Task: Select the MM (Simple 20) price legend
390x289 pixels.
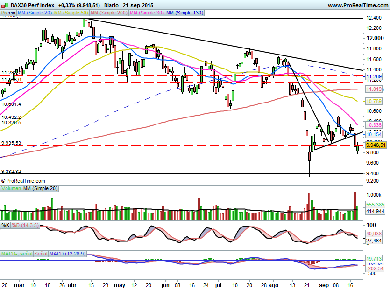Action: [x=35, y=13]
